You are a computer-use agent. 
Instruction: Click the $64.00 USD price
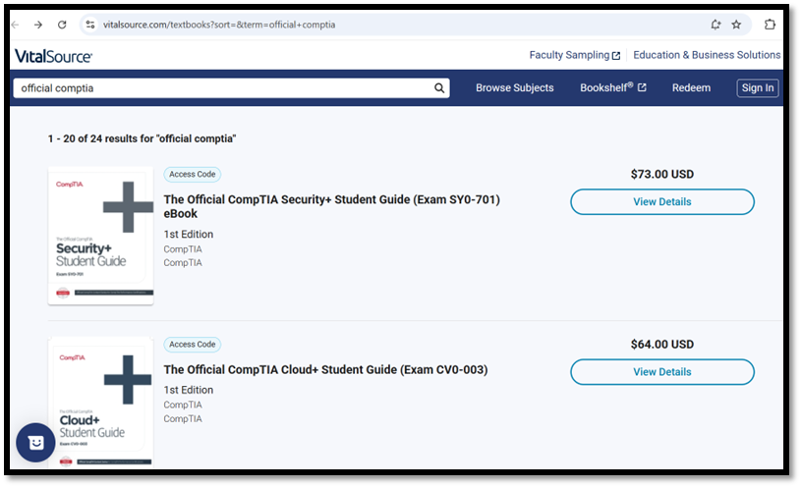(662, 345)
